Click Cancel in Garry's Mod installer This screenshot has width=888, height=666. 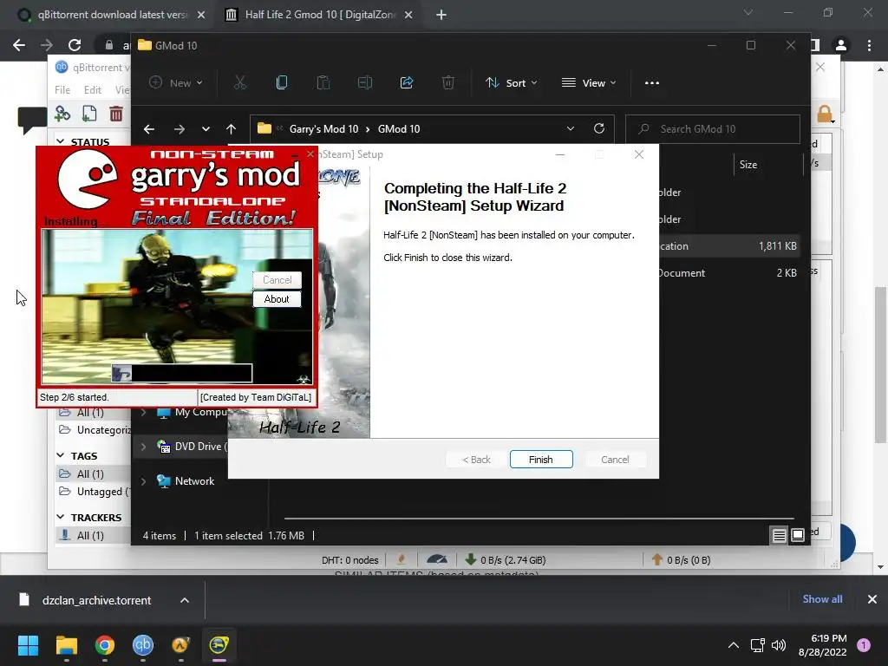[x=277, y=280]
